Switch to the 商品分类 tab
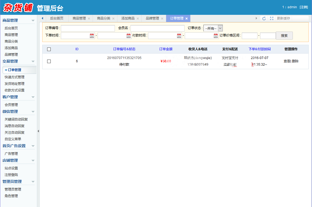 coord(103,18)
